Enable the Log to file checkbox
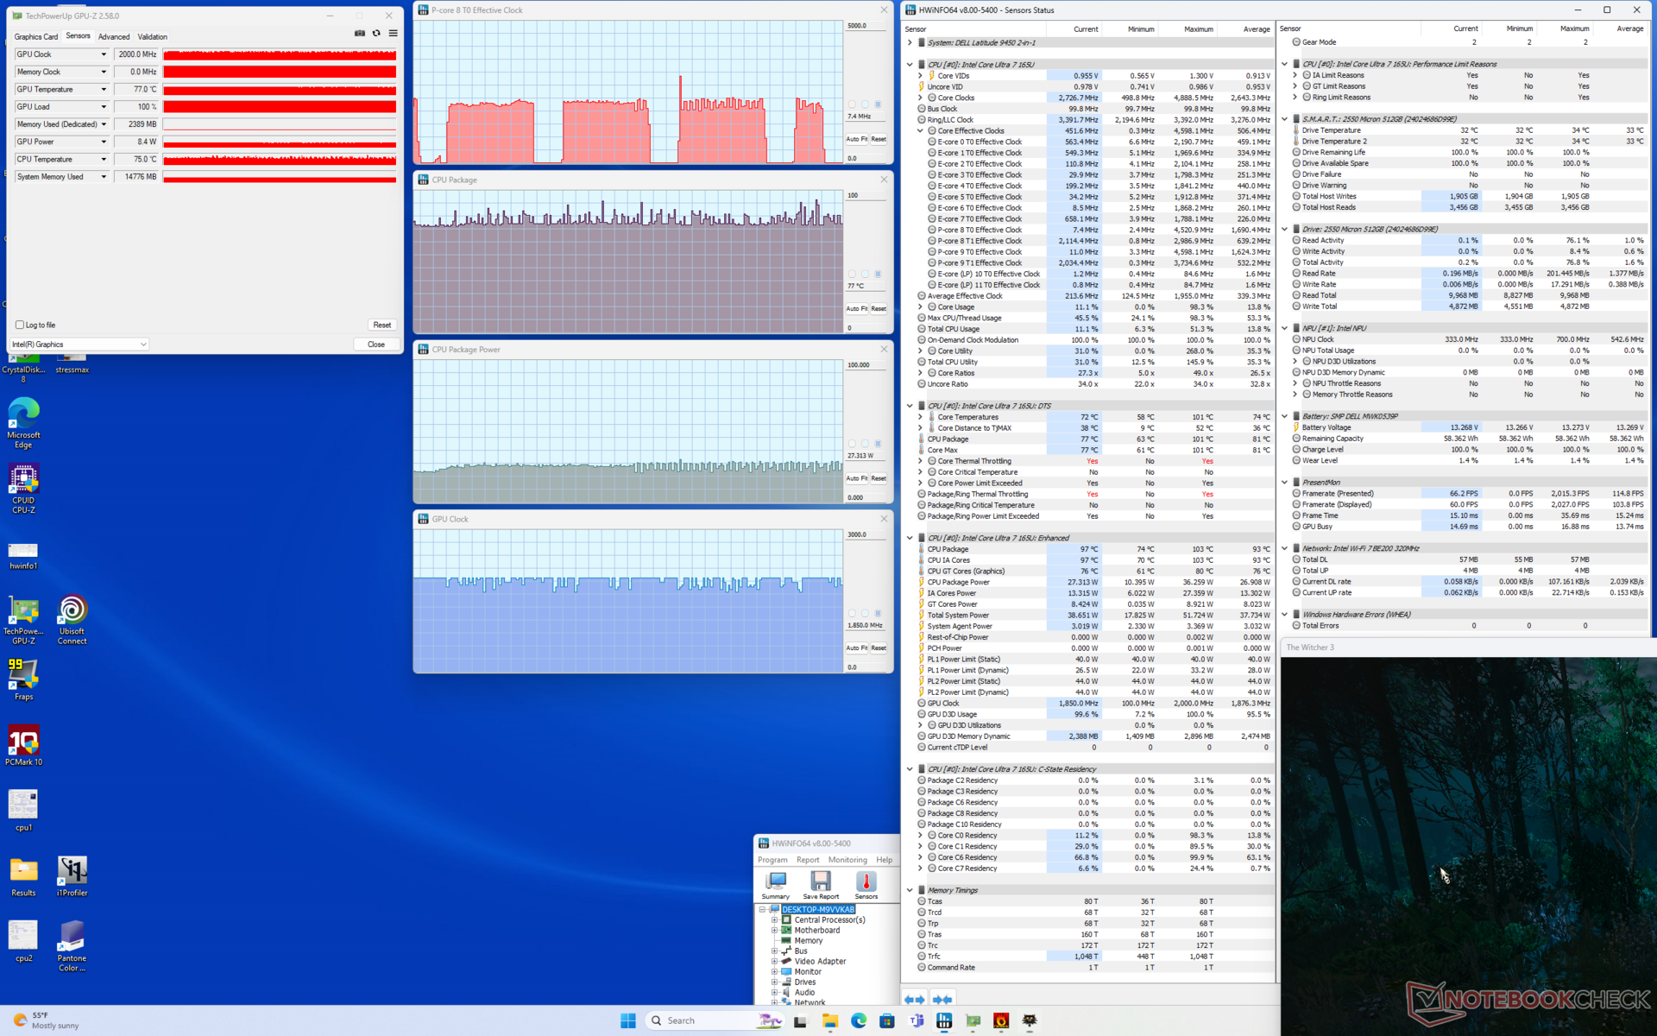The width and height of the screenshot is (1657, 1036). click(x=20, y=325)
